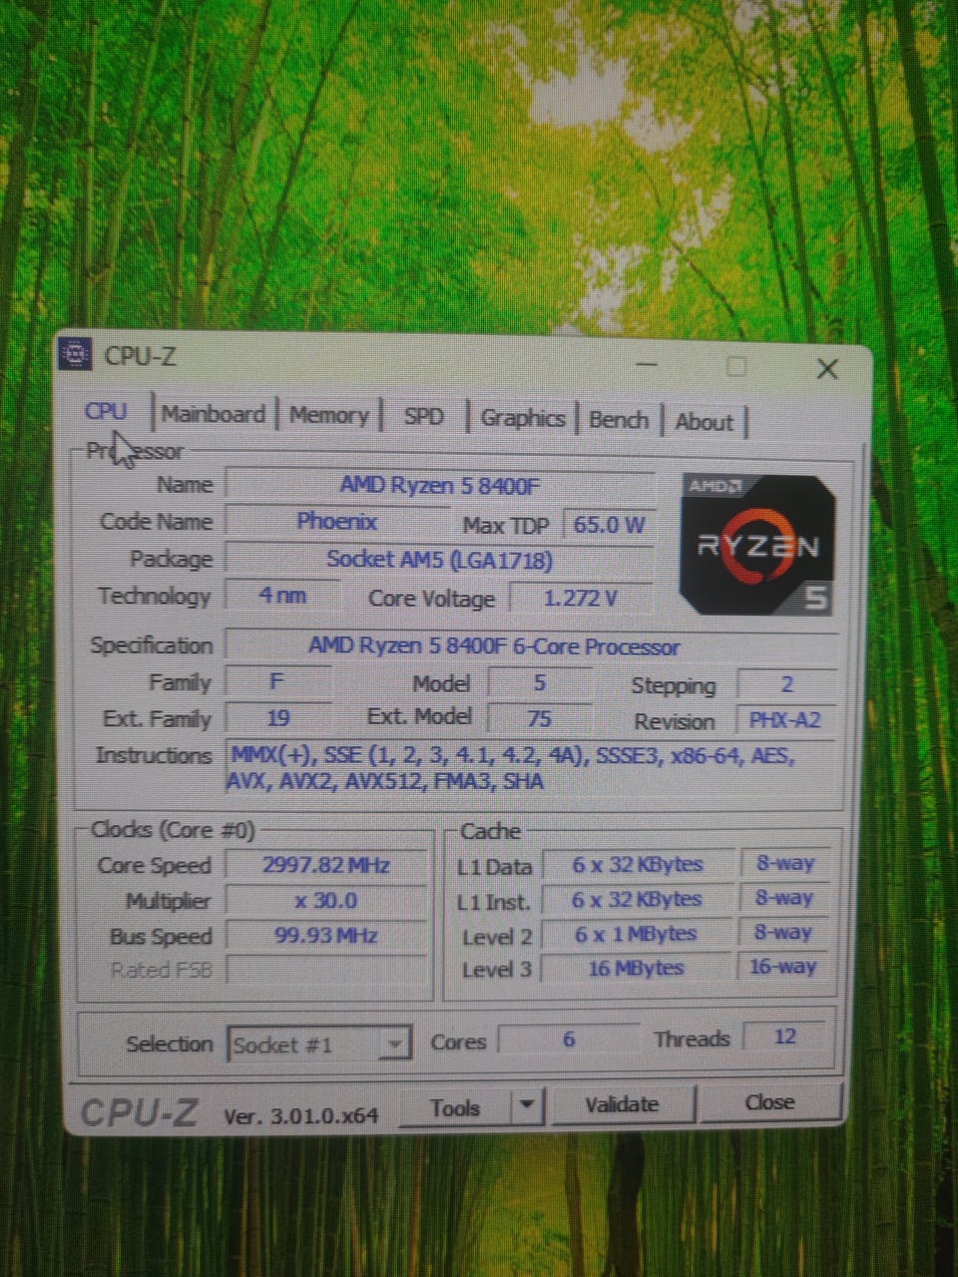Open the Bench tab
This screenshot has width=958, height=1277.
[x=619, y=420]
